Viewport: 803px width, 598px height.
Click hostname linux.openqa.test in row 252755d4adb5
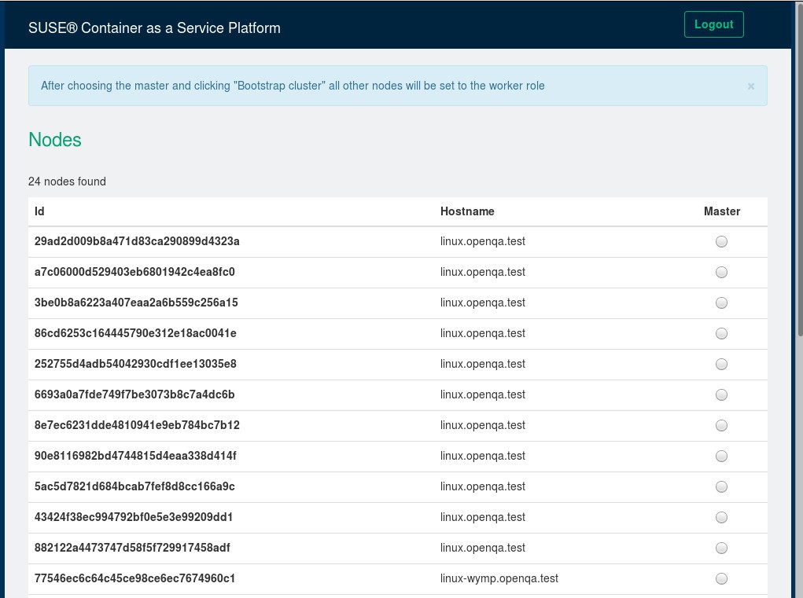(483, 365)
